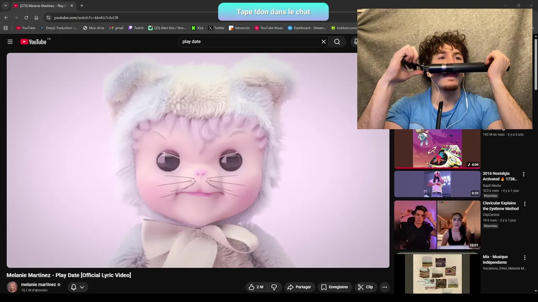Open melanie martinez channel avatar
538x302 pixels.
pos(12,287)
